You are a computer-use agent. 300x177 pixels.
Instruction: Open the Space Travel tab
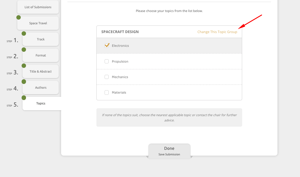click(x=38, y=23)
